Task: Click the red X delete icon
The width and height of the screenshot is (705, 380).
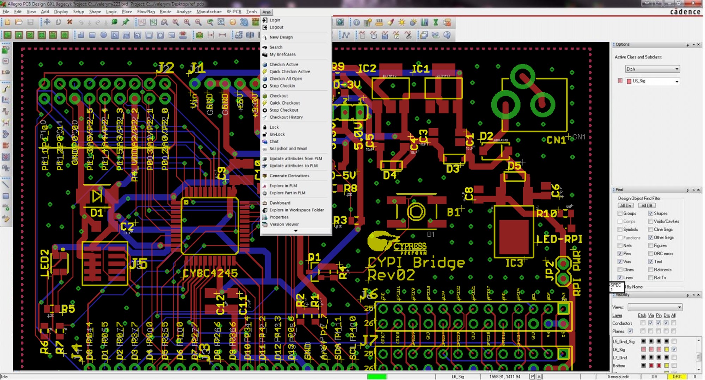Action: (x=69, y=23)
